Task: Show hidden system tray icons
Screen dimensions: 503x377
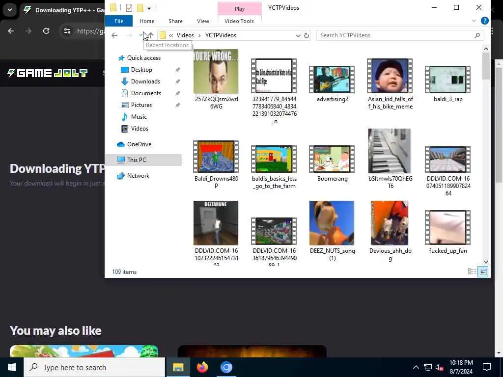Action: [416, 367]
